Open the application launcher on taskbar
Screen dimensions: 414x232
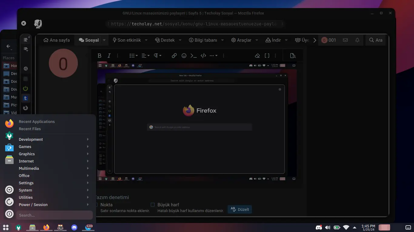5,227
